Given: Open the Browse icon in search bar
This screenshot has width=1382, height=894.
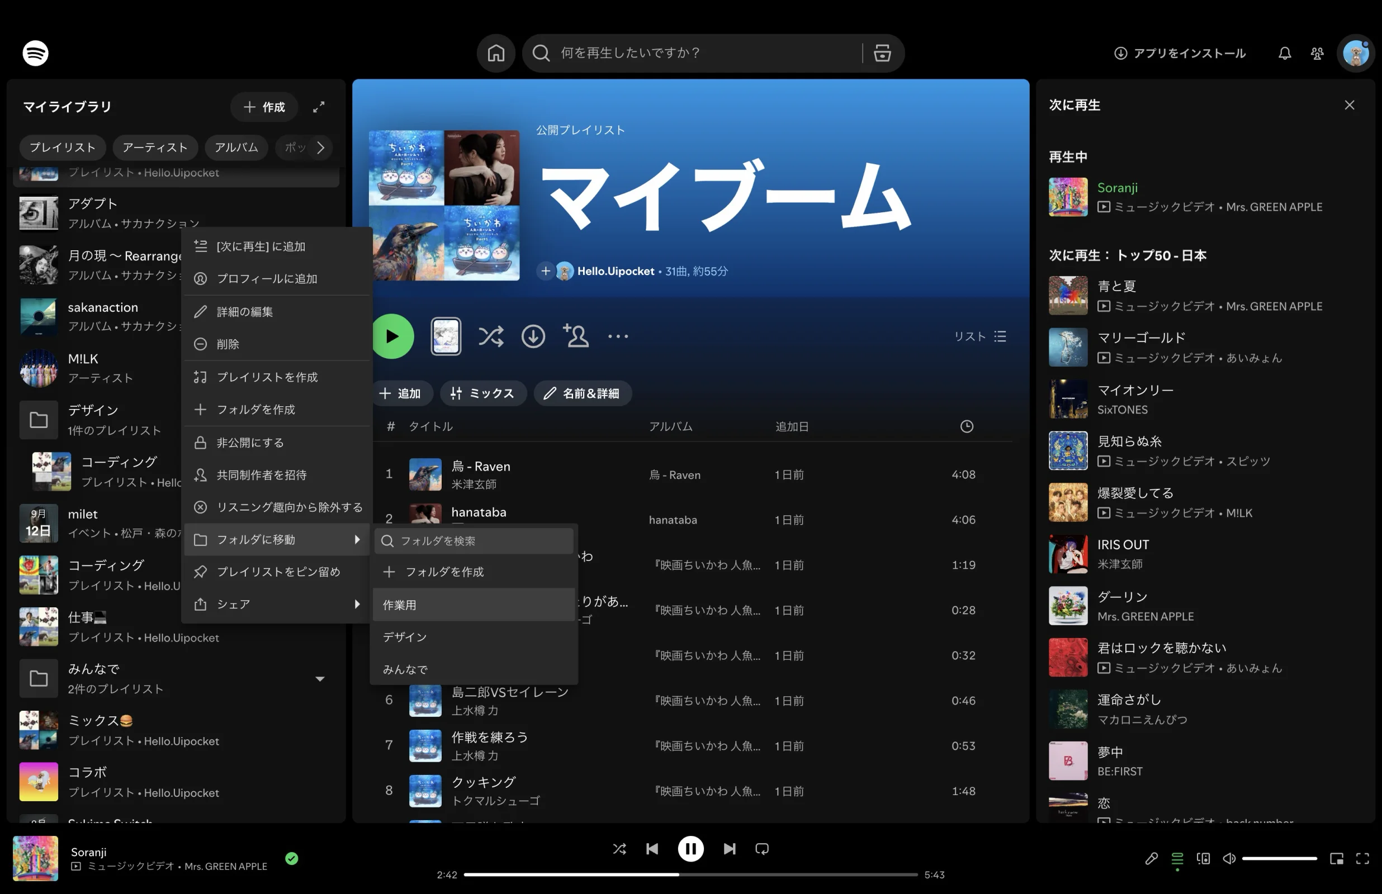Looking at the screenshot, I should tap(882, 53).
